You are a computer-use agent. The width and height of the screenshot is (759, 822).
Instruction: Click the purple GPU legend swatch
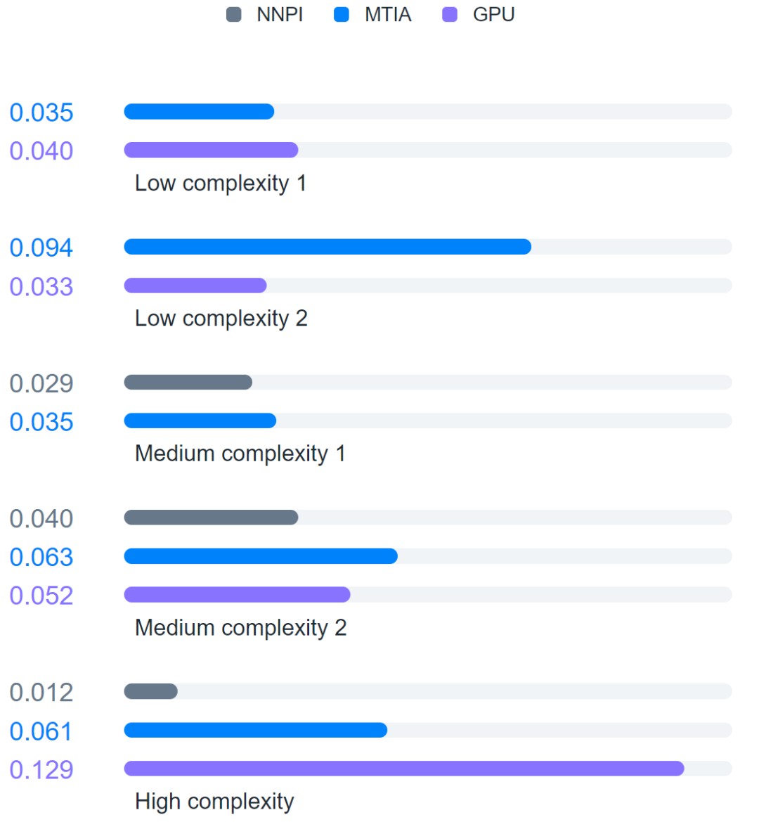[450, 15]
